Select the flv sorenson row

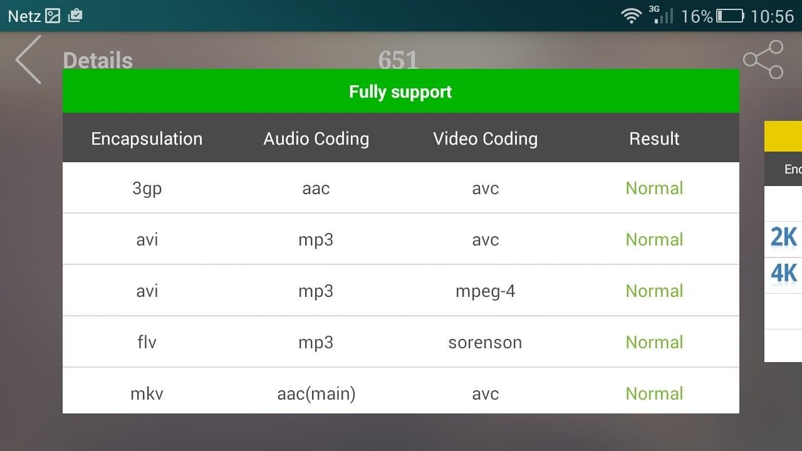(401, 342)
